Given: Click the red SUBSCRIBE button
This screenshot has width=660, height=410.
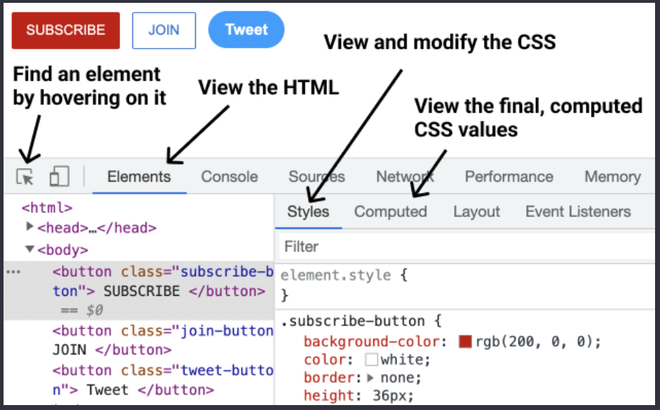Looking at the screenshot, I should pos(66,30).
